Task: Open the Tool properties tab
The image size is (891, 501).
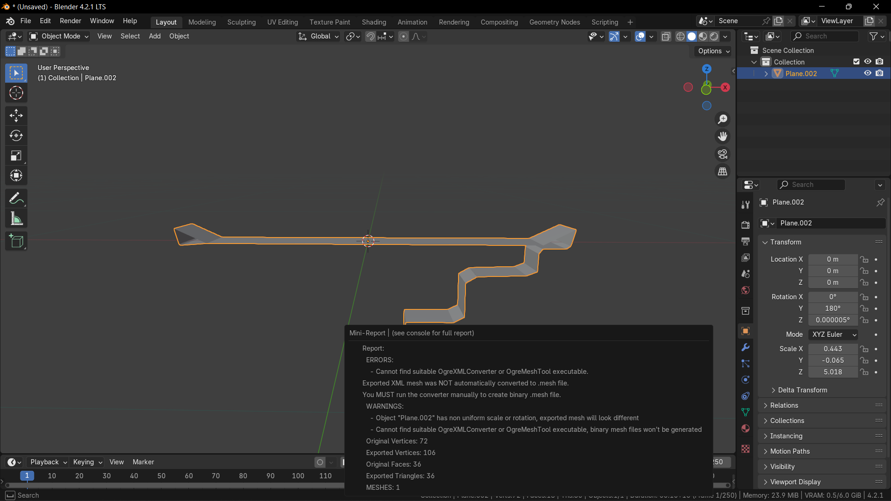Action: click(x=745, y=205)
